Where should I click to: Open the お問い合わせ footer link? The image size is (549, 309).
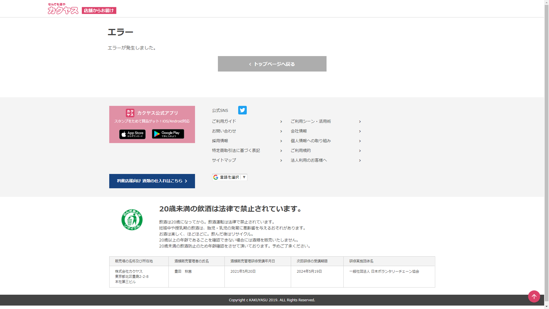click(224, 131)
